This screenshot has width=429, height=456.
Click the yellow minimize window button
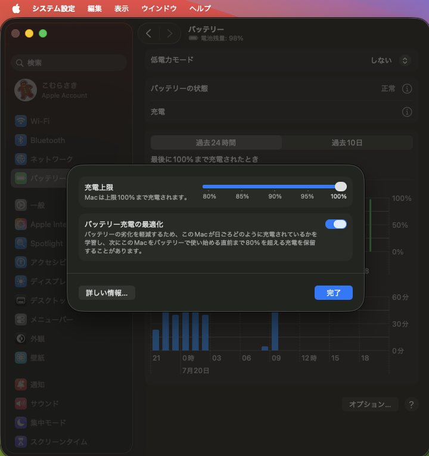(29, 33)
